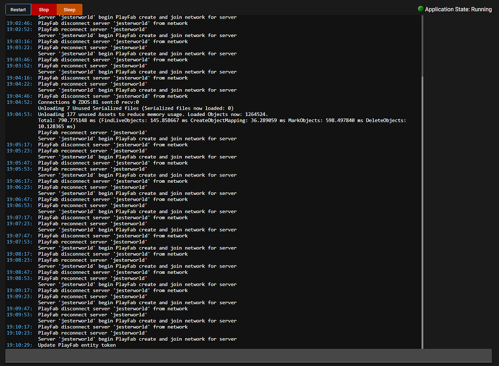
Task: Click the Restart button
Action: coord(18,10)
